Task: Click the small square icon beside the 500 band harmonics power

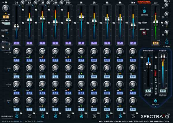Action: (73, 113)
